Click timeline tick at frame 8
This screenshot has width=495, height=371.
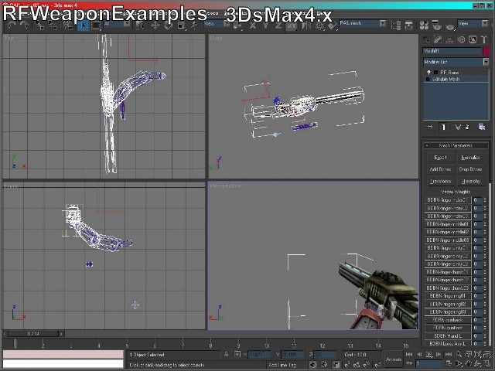point(210,345)
